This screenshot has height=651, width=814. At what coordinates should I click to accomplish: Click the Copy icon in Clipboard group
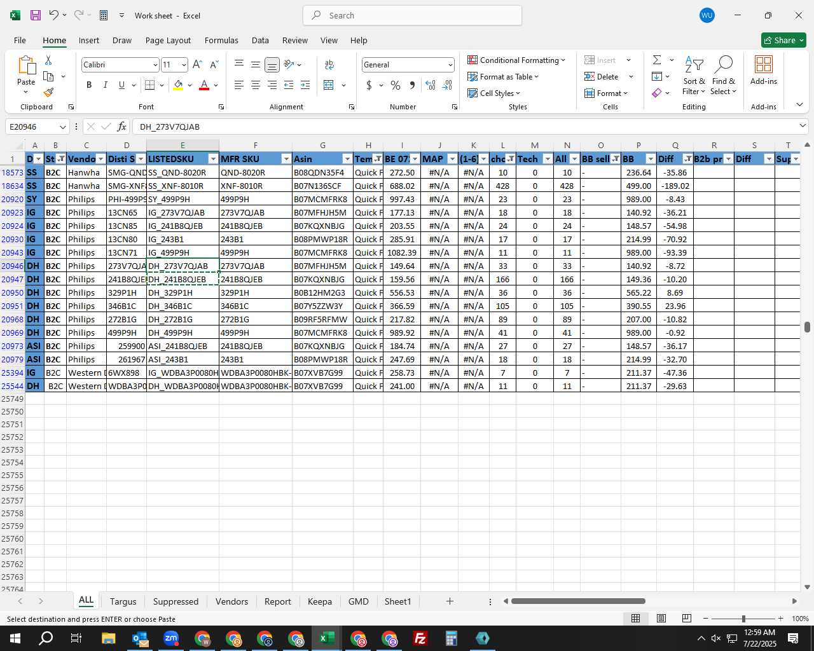(48, 76)
